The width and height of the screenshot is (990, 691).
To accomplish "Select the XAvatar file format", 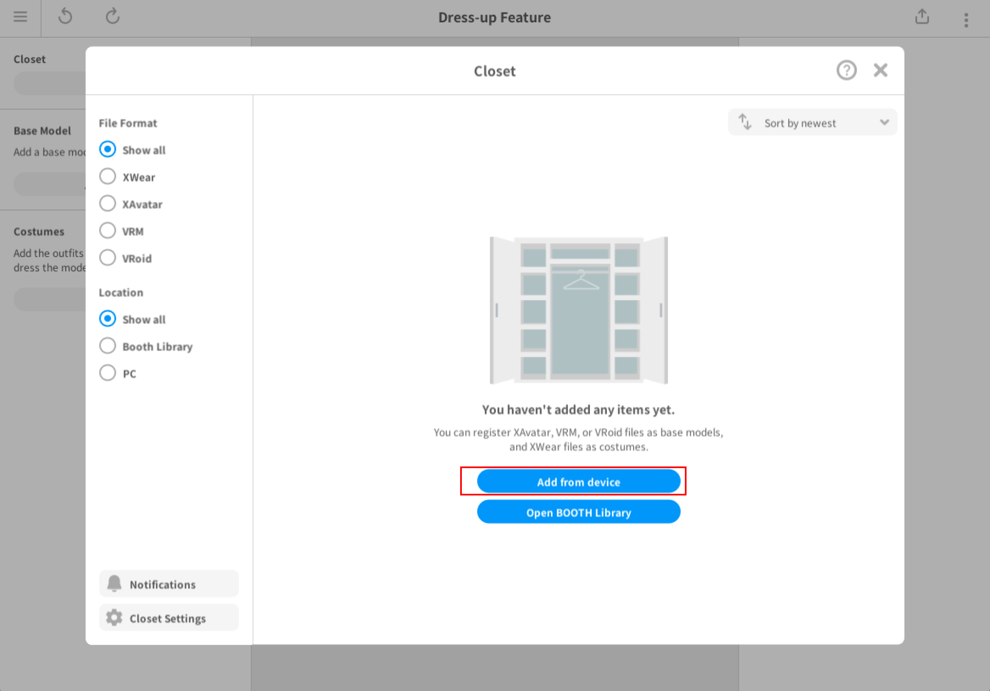I will [107, 204].
